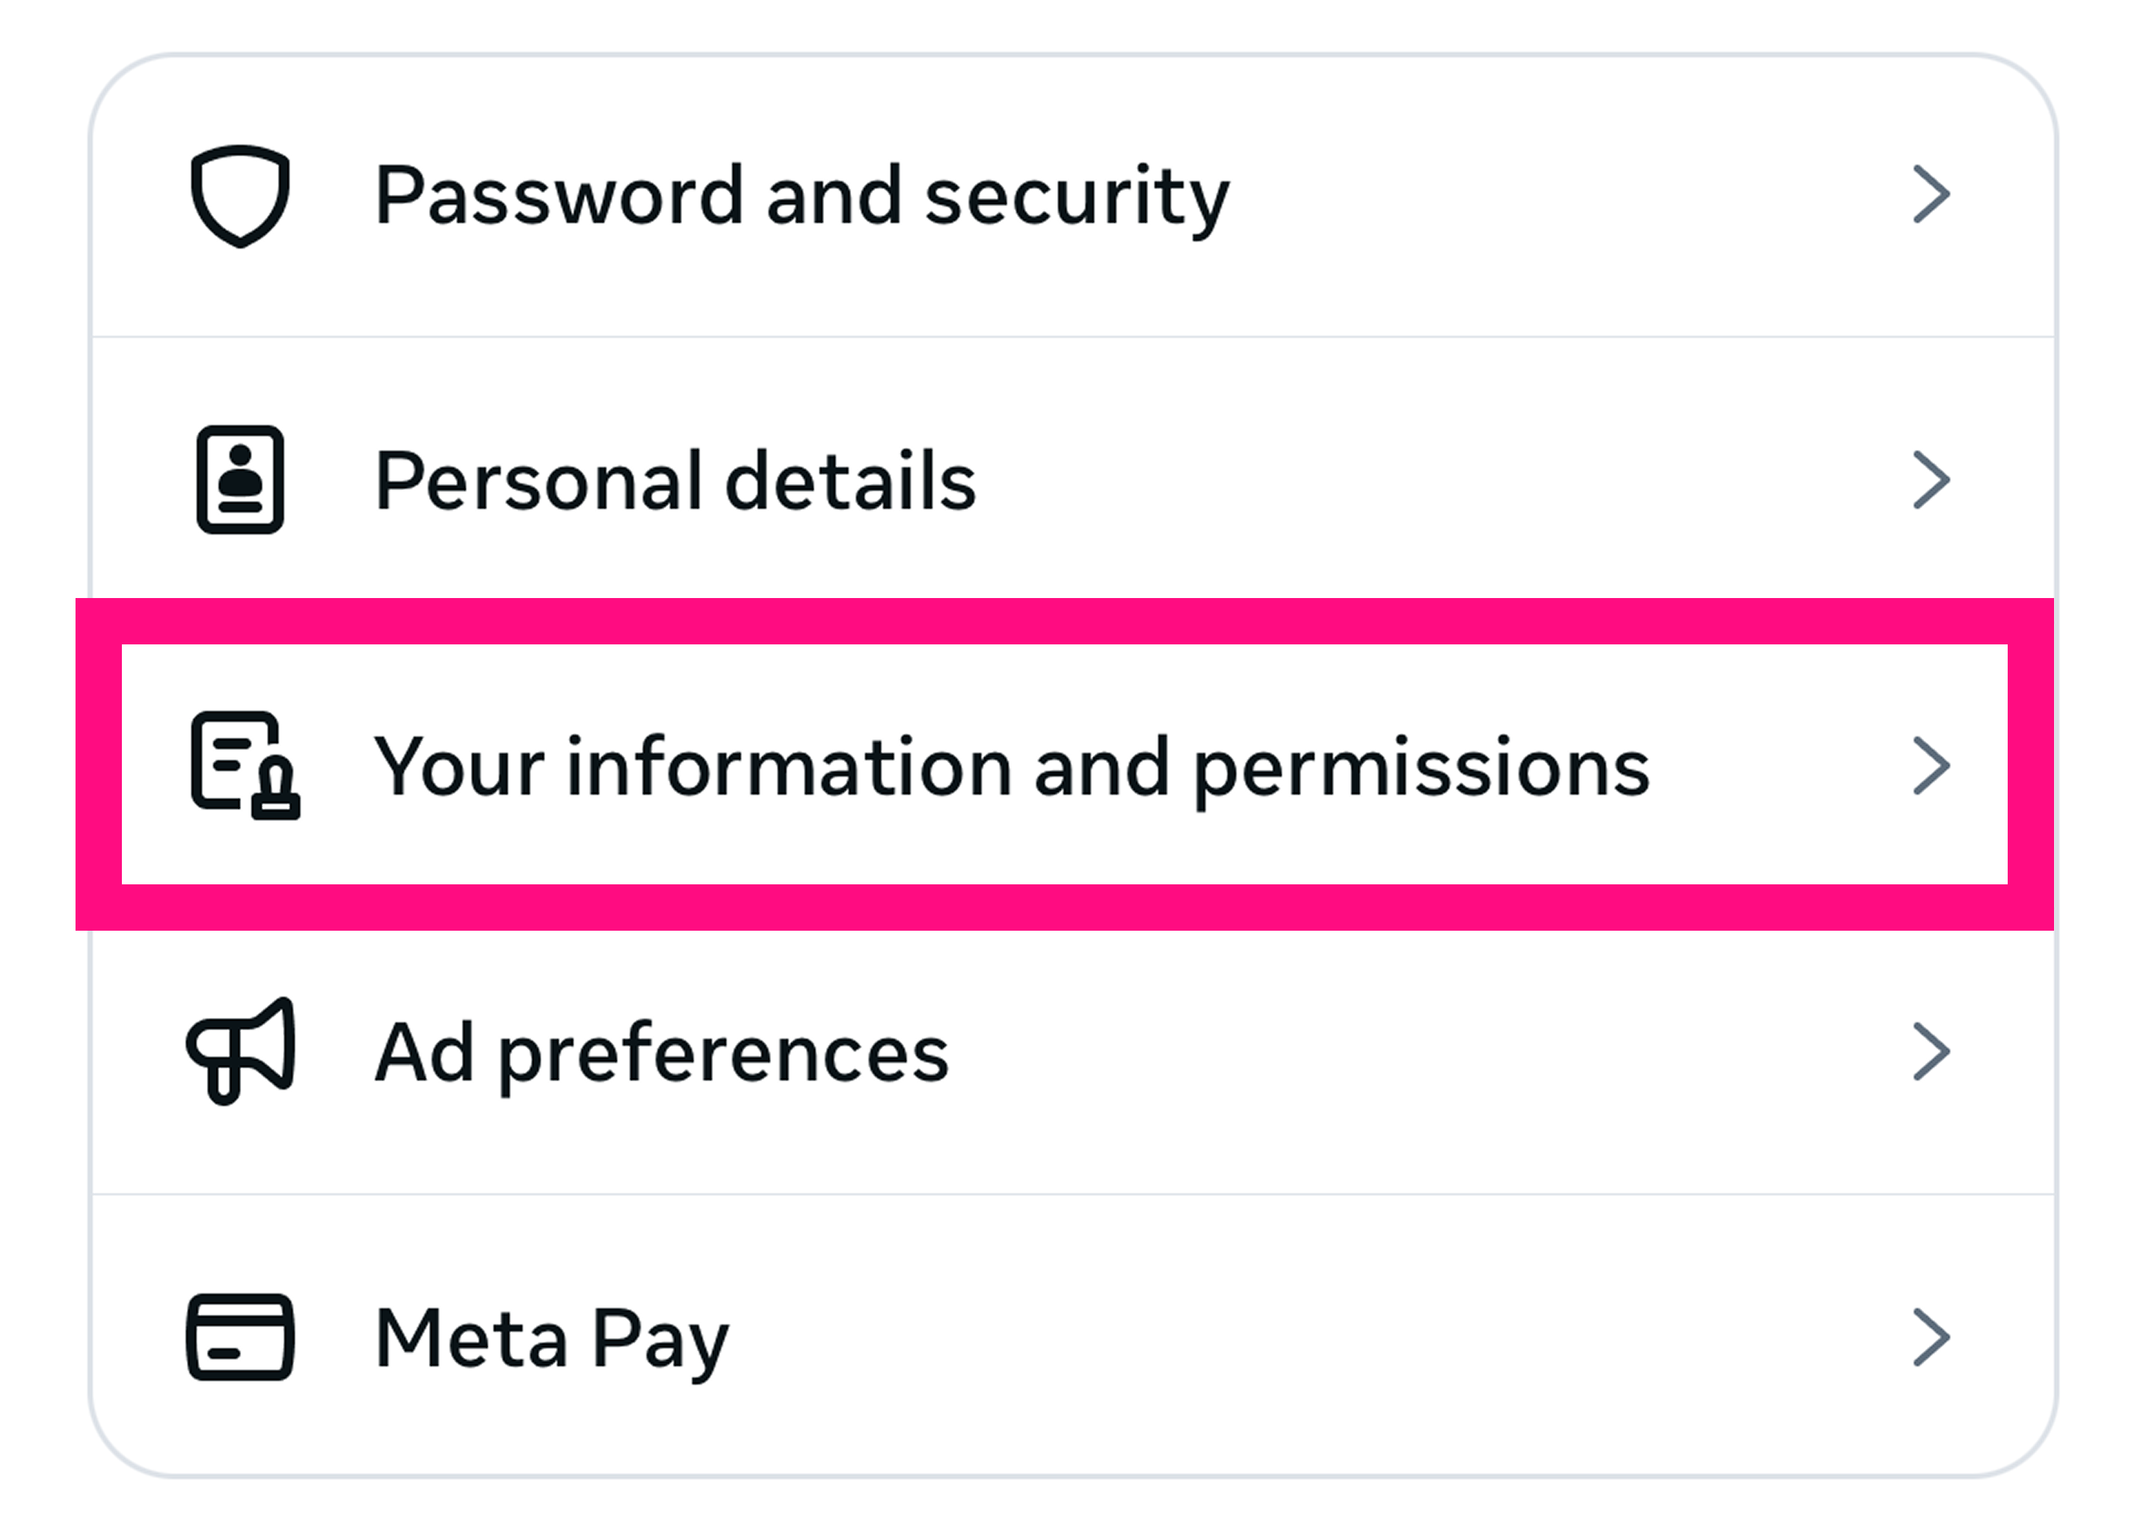
Task: Click the shield icon for Password and security
Action: pyautogui.click(x=240, y=197)
